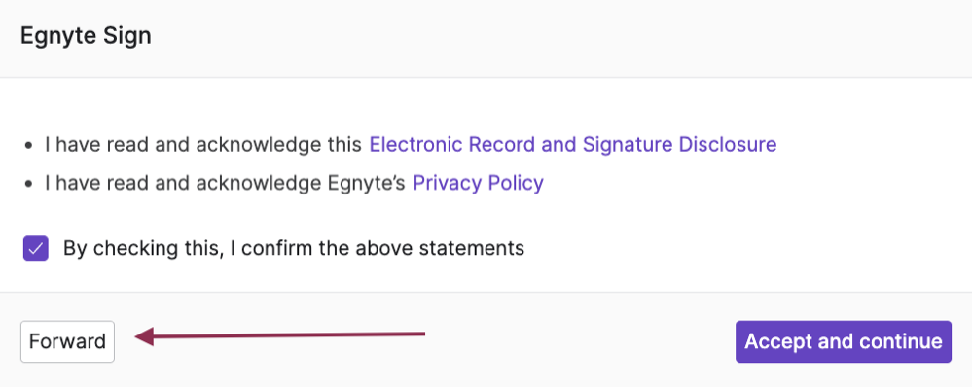Click the Forward button

[67, 341]
